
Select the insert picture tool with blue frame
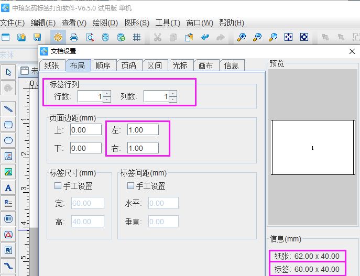coord(8,156)
